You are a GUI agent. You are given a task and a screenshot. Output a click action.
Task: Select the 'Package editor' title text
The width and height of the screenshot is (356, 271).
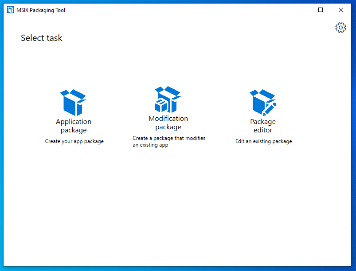pyautogui.click(x=263, y=126)
